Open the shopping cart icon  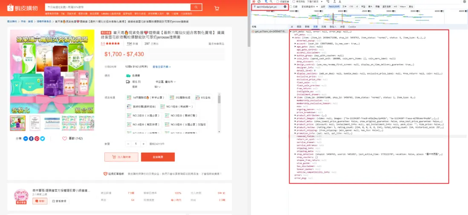coord(217,8)
